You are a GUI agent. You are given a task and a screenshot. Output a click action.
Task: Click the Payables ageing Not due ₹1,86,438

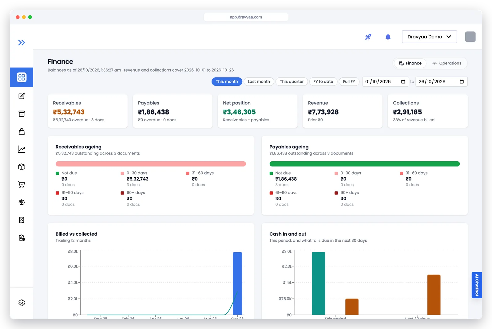coord(286,179)
